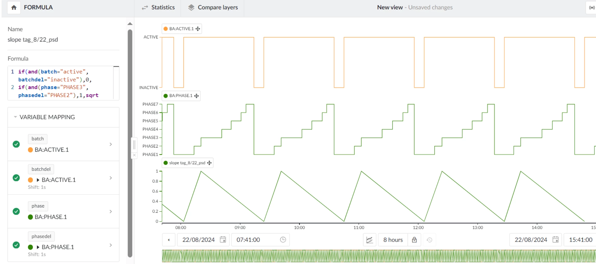The height and width of the screenshot is (264, 596).
Task: Click into the Formula editor field
Action: click(62, 83)
